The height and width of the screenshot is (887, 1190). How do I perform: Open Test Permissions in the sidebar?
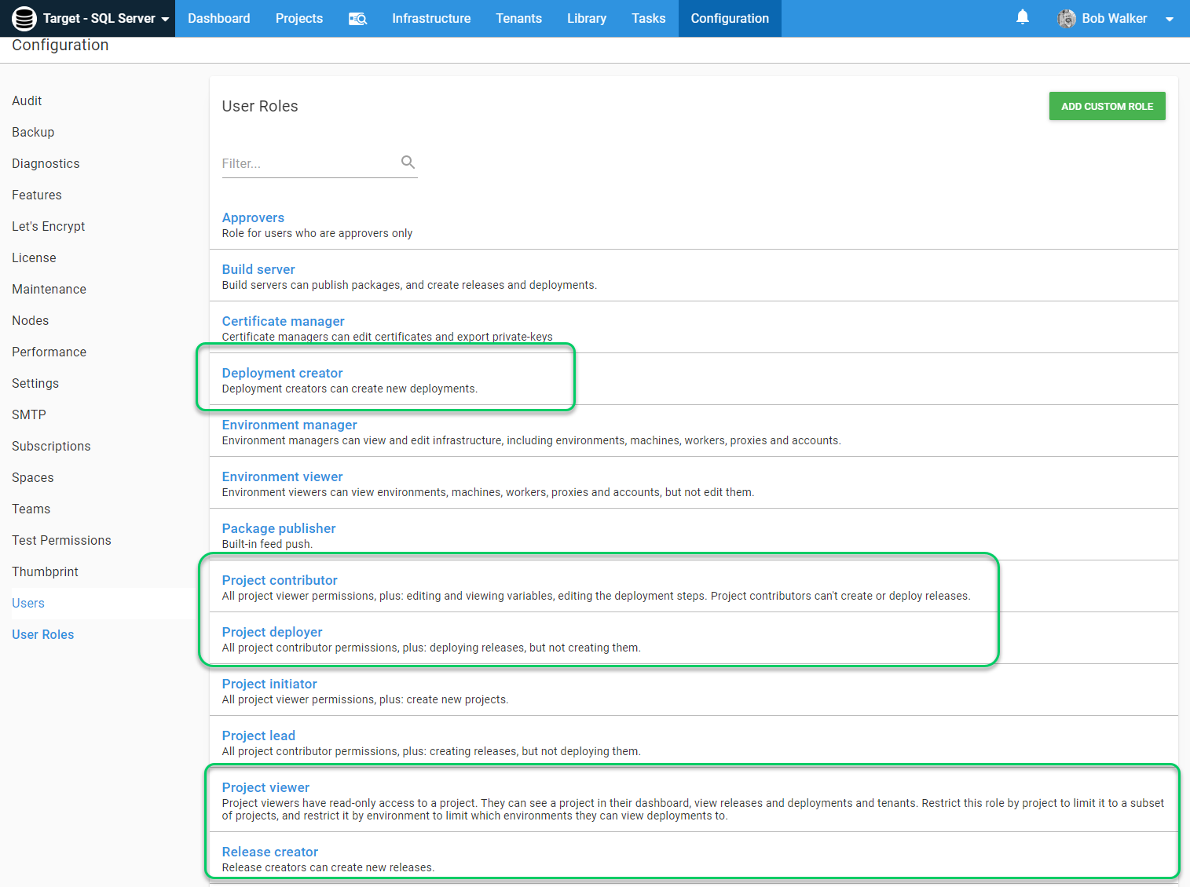(61, 540)
